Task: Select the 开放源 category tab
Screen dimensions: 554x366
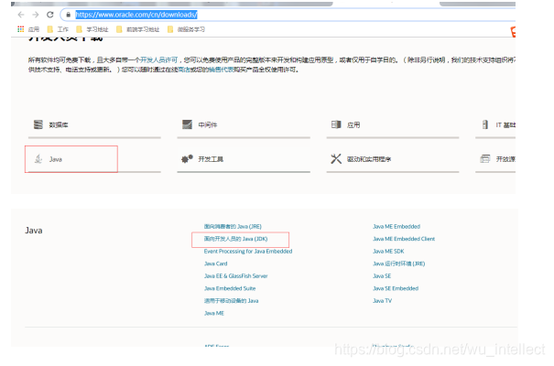Action: click(497, 159)
